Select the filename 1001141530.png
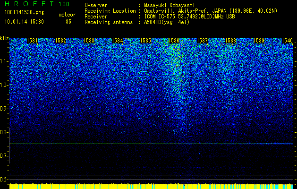The image size is (297, 189). [x=25, y=13]
